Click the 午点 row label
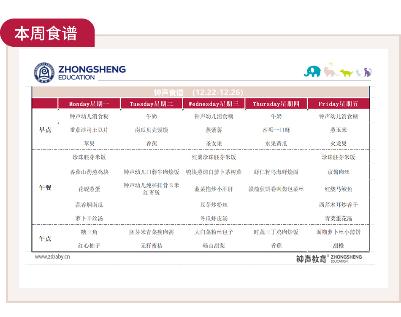 coord(45,238)
